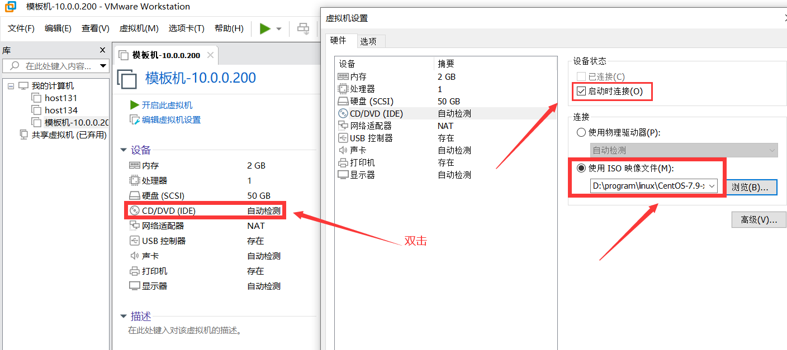Screen dimensions: 787x350
Task: Open the 帮助(H) menu
Action: (x=229, y=28)
